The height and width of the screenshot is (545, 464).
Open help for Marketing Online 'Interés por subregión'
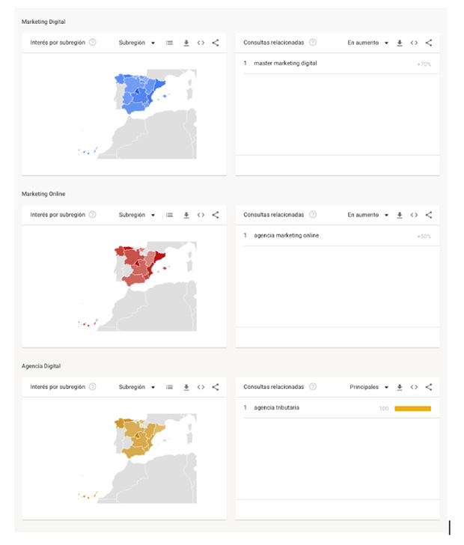[x=93, y=215]
